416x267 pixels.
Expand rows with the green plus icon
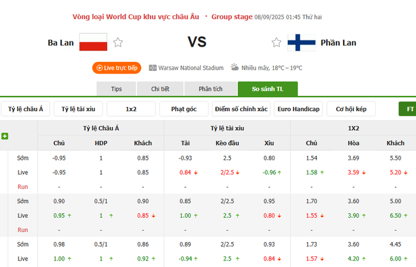tap(5, 136)
